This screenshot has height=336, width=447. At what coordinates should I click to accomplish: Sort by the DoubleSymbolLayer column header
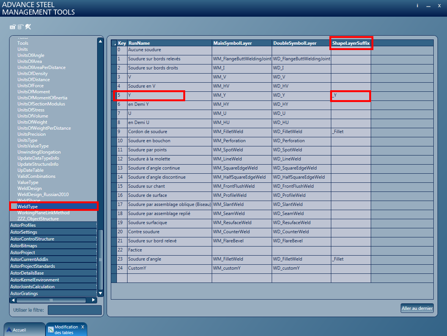301,43
